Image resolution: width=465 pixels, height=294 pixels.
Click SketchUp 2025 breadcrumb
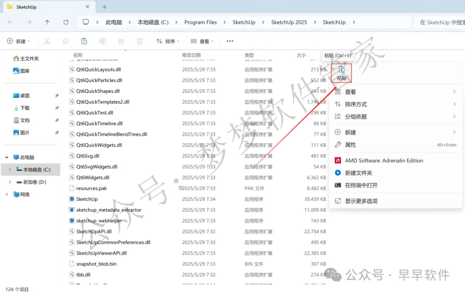(289, 22)
